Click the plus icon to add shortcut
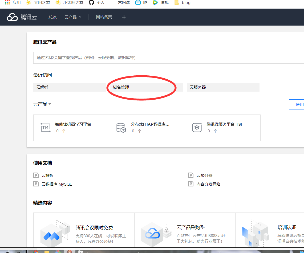The width and height of the screenshot is (304, 253). point(124,17)
